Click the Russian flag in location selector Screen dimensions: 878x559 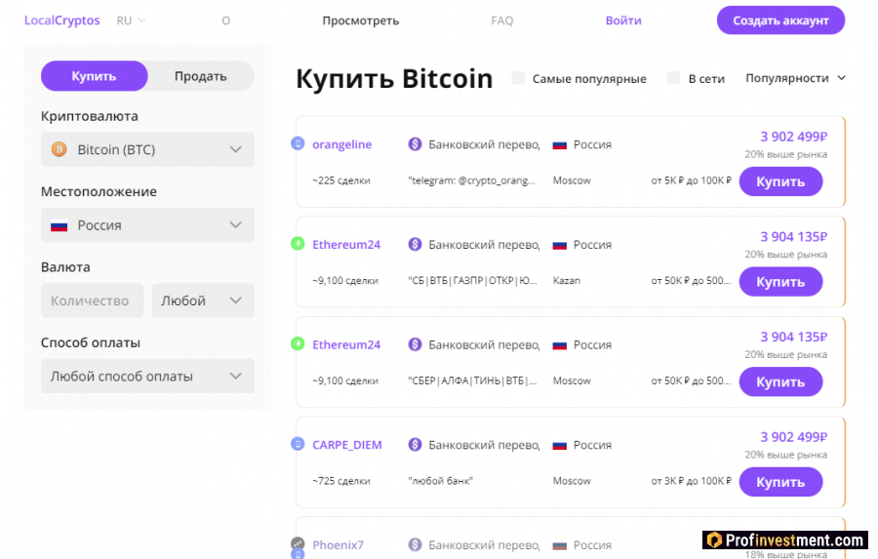[x=59, y=225]
